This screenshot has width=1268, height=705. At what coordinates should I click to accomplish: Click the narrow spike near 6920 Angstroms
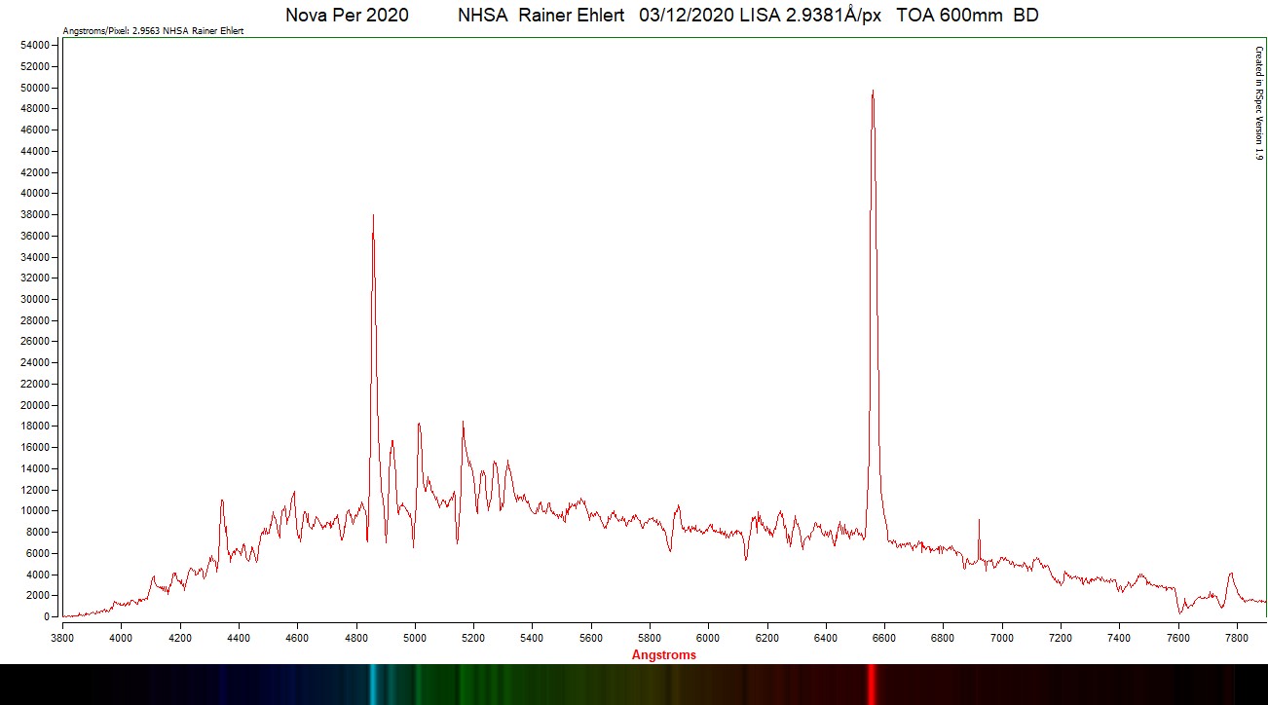pos(979,522)
